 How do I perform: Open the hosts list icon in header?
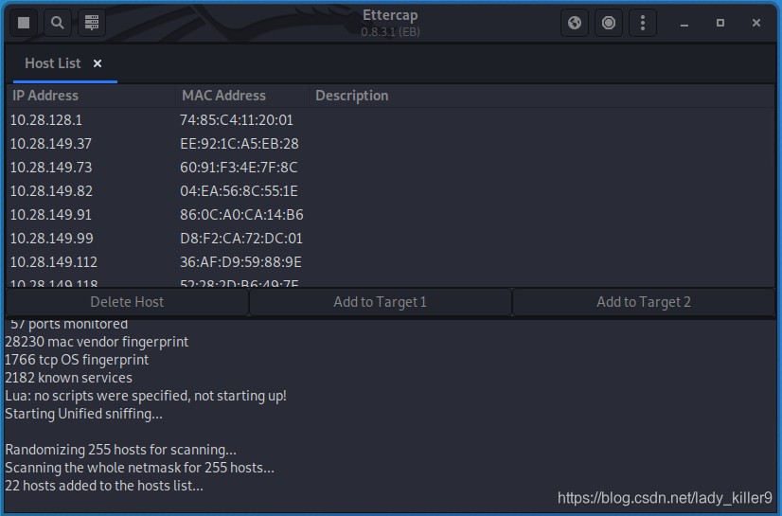click(x=92, y=23)
